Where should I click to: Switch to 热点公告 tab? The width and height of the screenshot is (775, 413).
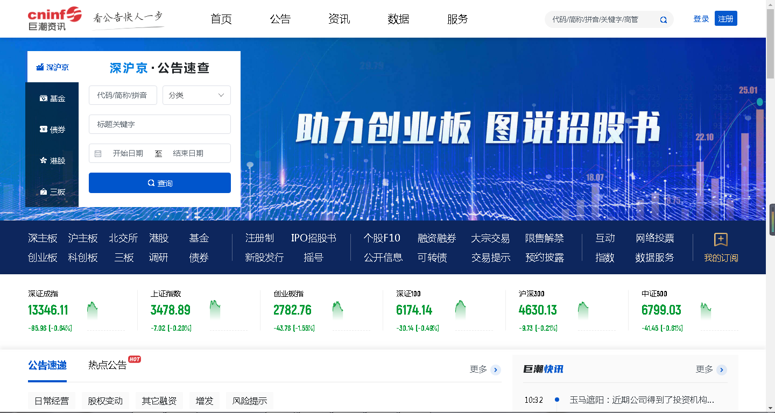(x=108, y=366)
